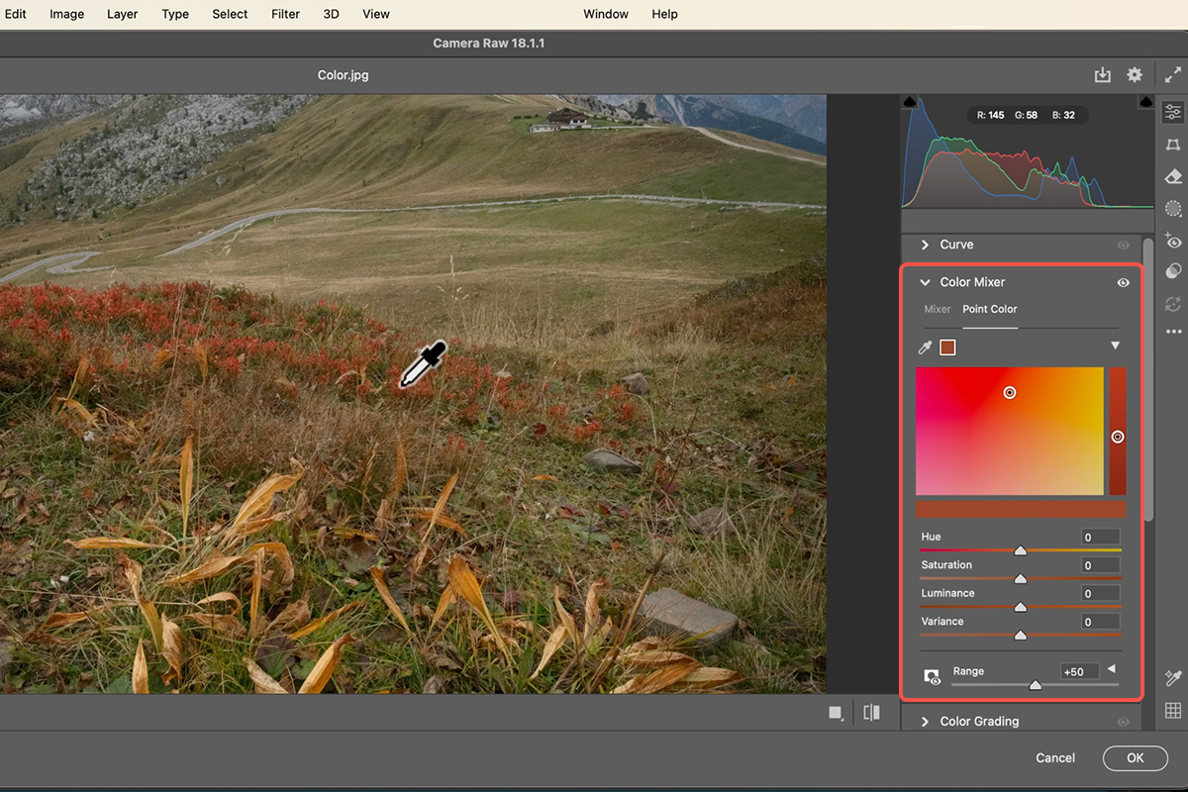Click the Hue slider handle
This screenshot has width=1188, height=792.
(x=1020, y=550)
